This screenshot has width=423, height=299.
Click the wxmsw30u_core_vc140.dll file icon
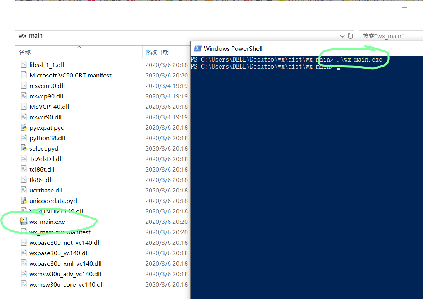click(x=24, y=284)
